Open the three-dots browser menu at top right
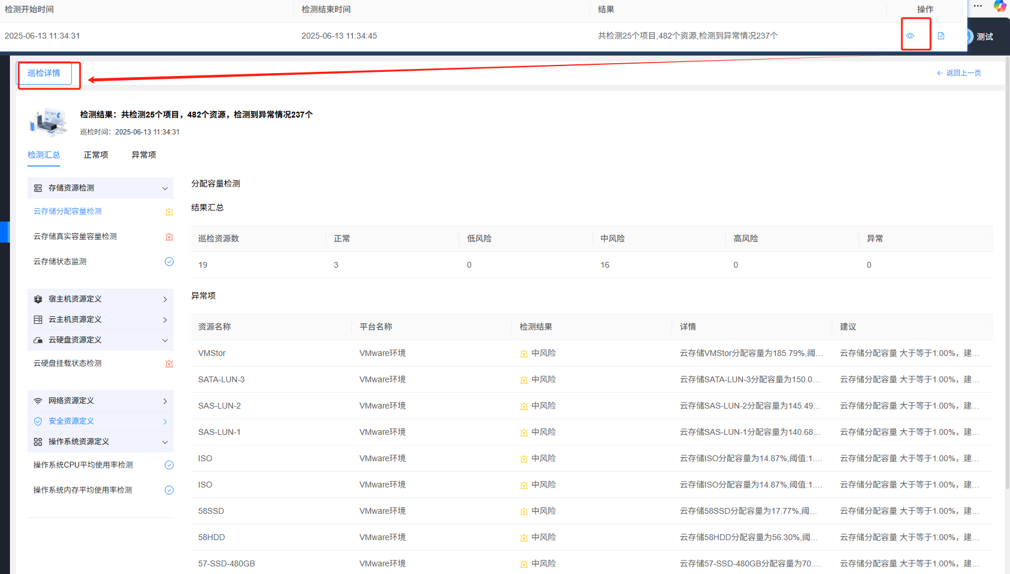This screenshot has height=574, width=1010. coord(978,6)
